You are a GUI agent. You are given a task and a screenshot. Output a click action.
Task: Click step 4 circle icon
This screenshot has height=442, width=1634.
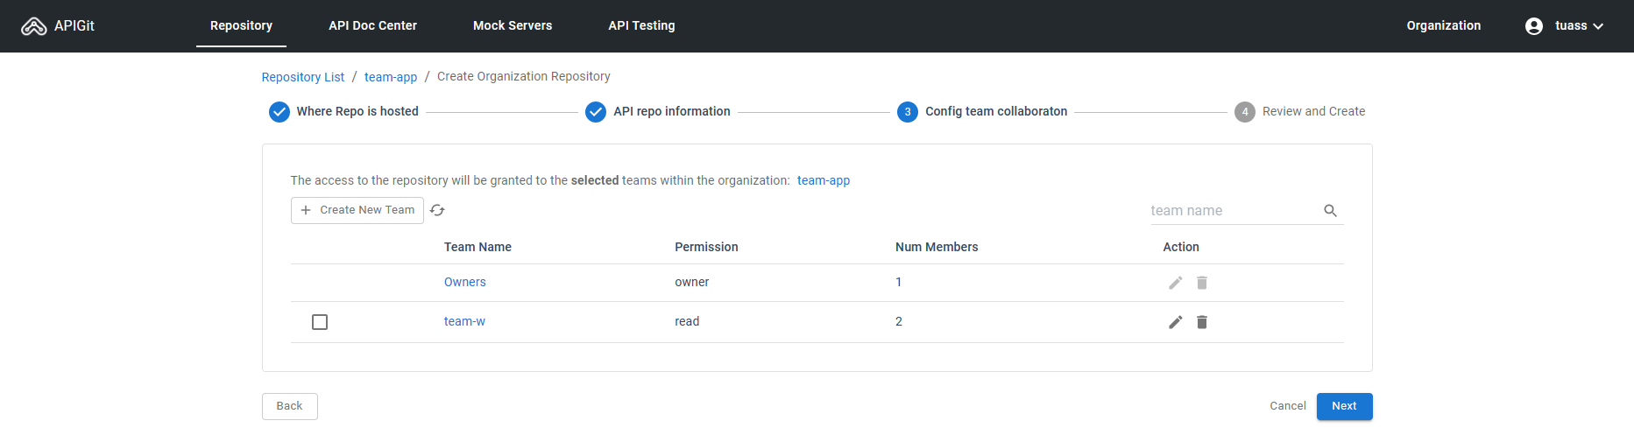point(1245,112)
